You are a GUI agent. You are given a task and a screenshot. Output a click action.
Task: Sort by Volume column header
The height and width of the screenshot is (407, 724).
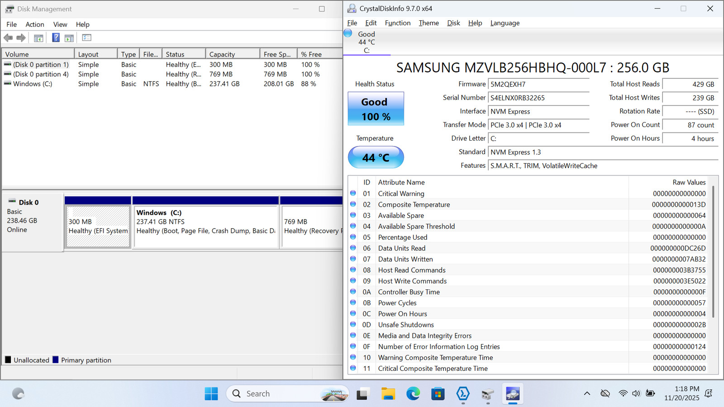[38, 54]
